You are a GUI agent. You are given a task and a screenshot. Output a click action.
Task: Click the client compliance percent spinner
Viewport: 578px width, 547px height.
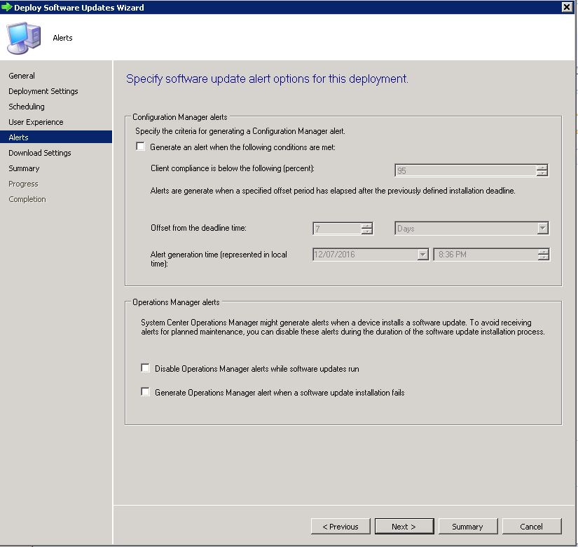(x=542, y=170)
